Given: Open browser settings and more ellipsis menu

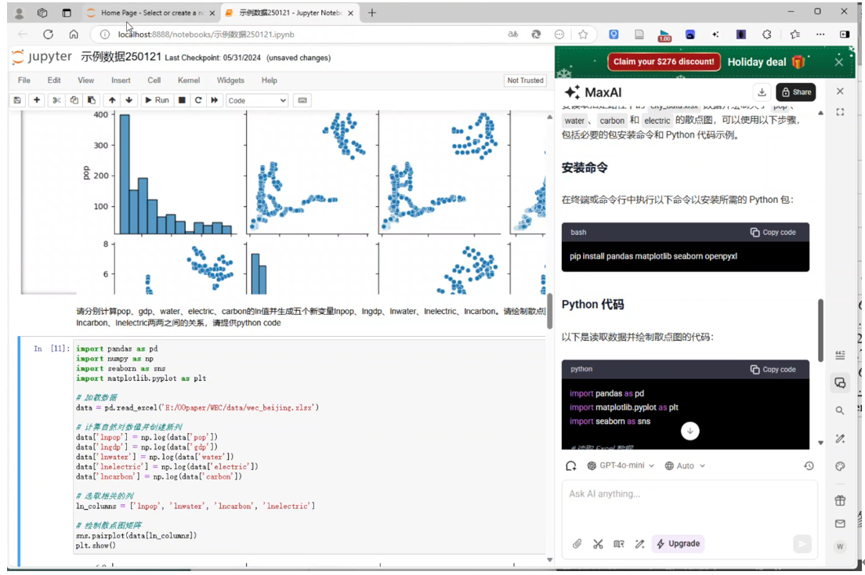Looking at the screenshot, I should click(820, 34).
